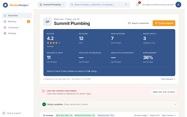Click Export CSV

click(x=155, y=115)
